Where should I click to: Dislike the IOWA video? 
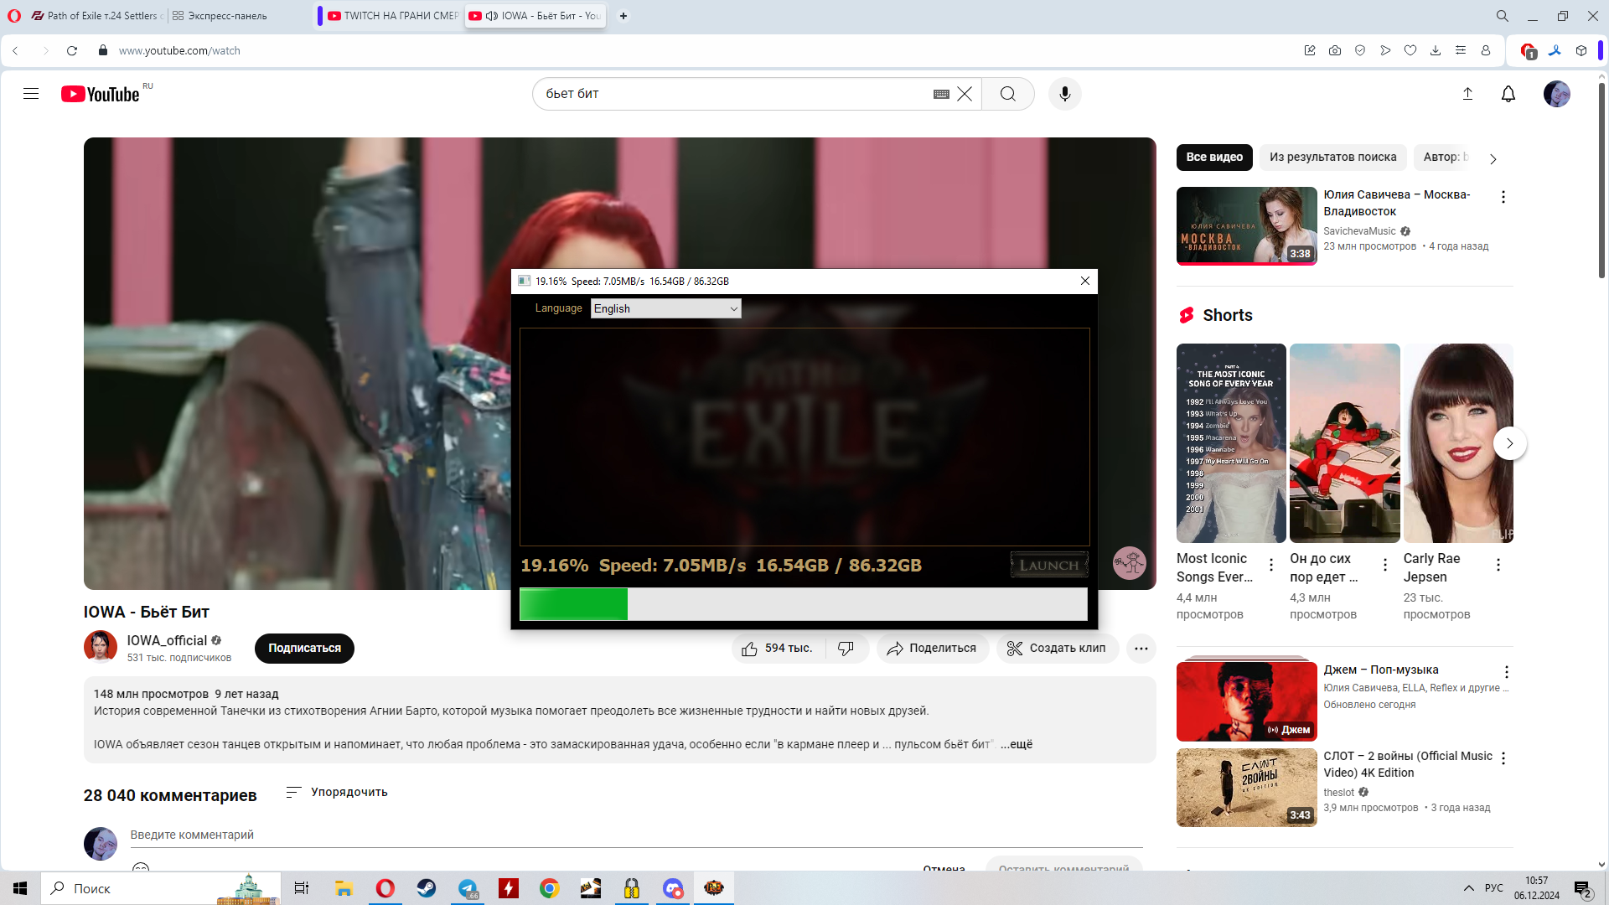point(846,649)
